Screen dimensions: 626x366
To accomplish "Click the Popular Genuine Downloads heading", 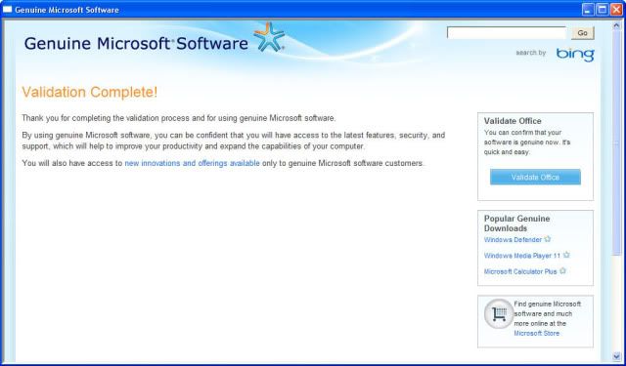I will click(517, 224).
